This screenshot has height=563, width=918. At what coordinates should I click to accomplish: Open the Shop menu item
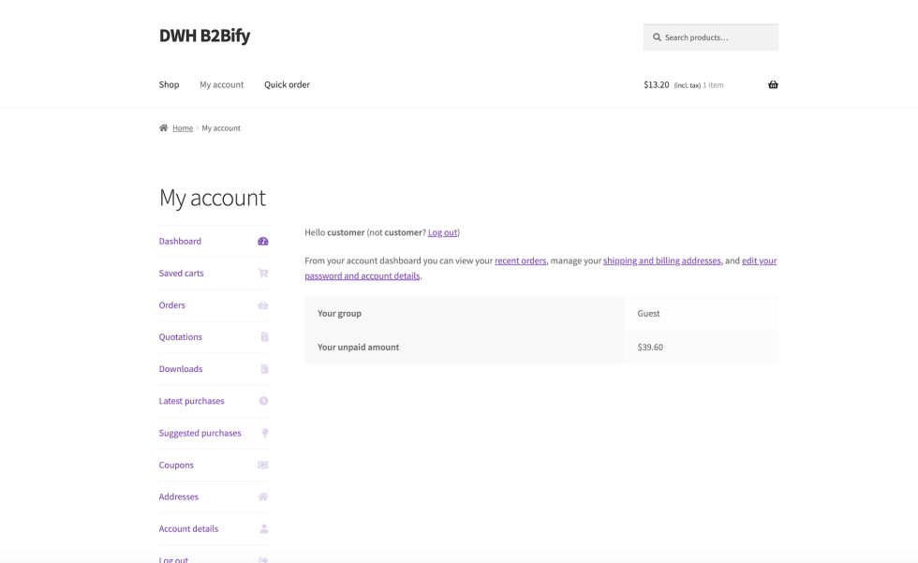169,84
